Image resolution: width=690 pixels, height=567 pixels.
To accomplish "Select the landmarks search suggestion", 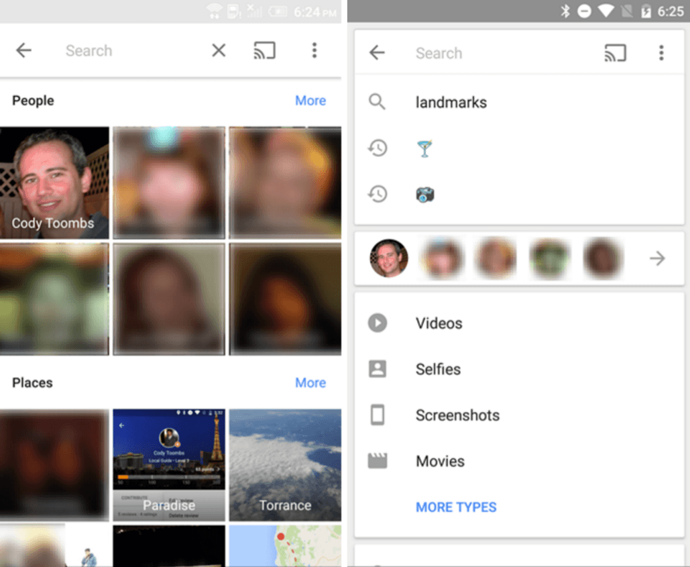I will 451,103.
